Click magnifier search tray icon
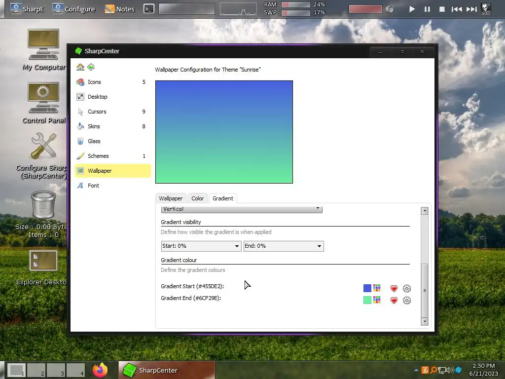Viewport: 505px width, 379px height. [x=433, y=370]
